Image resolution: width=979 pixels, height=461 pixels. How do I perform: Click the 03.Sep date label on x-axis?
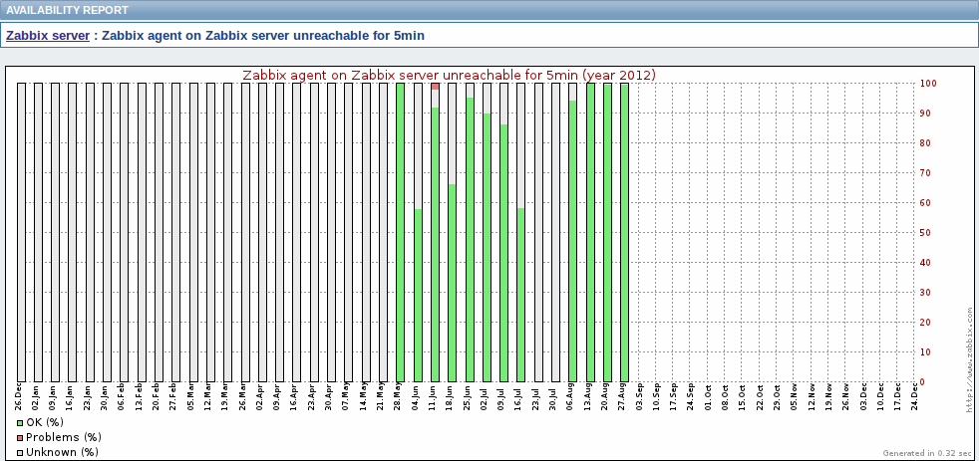[x=639, y=397]
